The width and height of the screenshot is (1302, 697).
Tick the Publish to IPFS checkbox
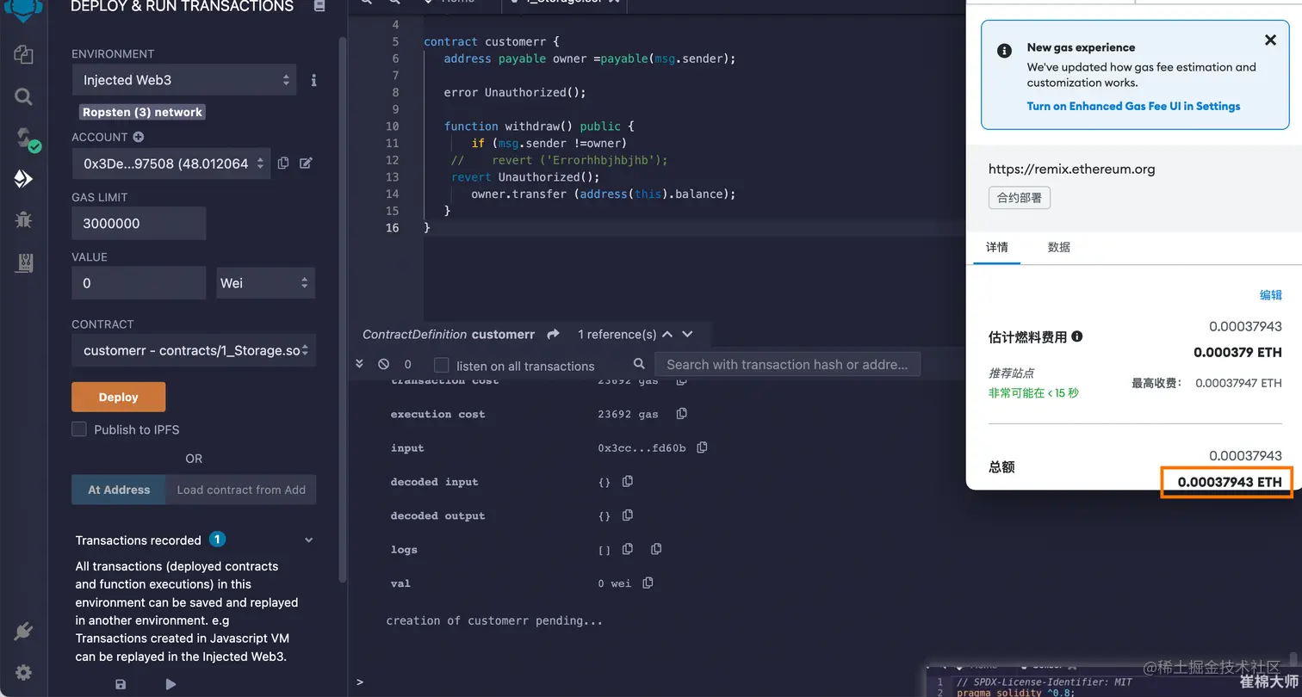pyautogui.click(x=79, y=429)
